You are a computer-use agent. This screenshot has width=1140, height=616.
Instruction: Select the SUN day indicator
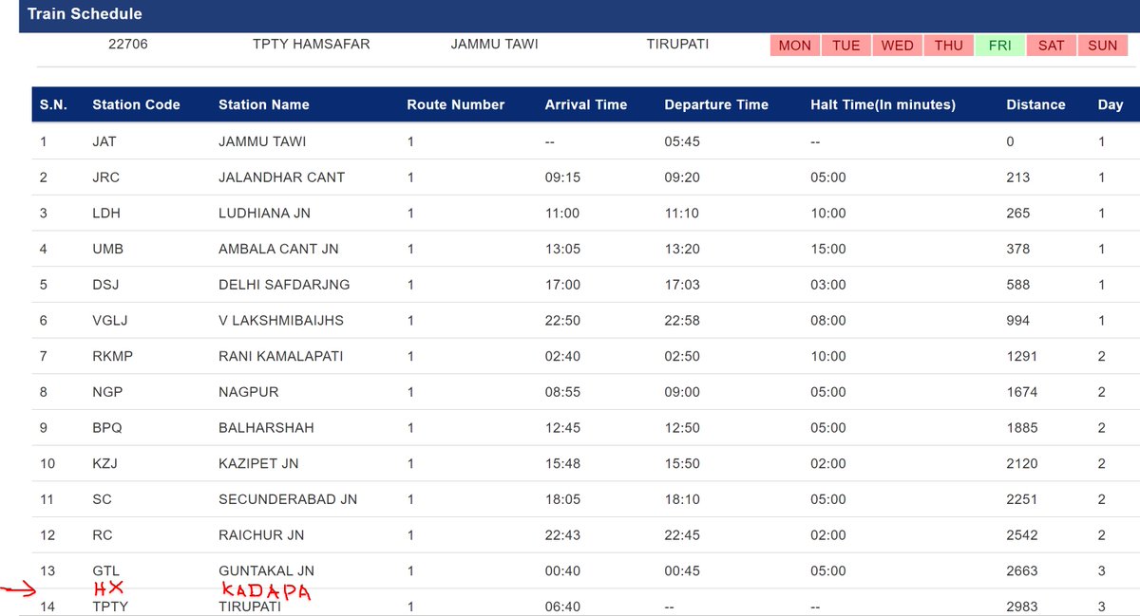[1103, 46]
